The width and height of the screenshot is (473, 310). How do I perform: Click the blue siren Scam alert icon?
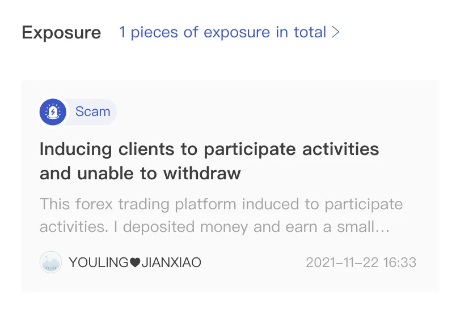coord(53,112)
